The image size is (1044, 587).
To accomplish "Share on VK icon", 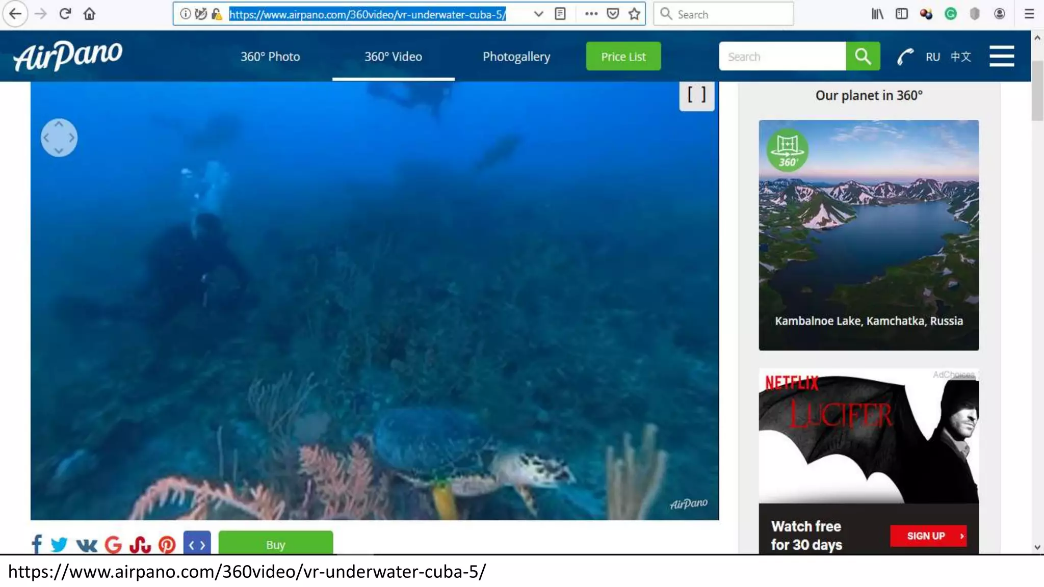I will pos(87,545).
